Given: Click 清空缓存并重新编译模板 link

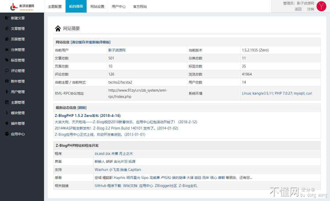Looking at the screenshot, I should coord(91,42).
